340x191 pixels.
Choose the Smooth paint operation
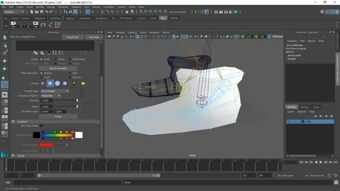pos(70,77)
